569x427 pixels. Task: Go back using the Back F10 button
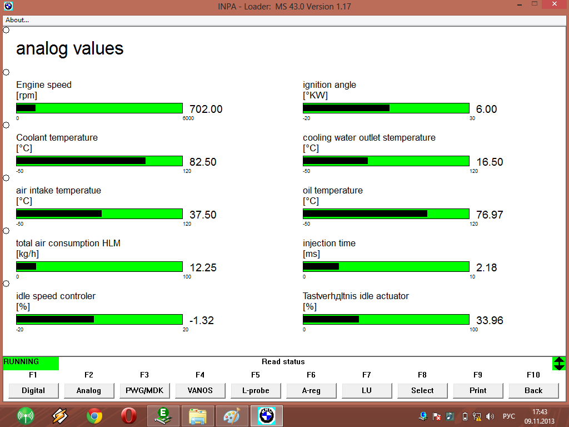533,390
